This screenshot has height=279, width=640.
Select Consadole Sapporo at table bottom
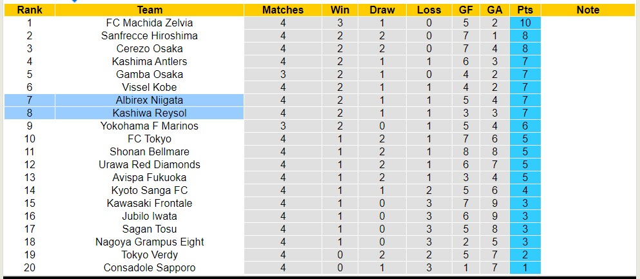pos(150,267)
